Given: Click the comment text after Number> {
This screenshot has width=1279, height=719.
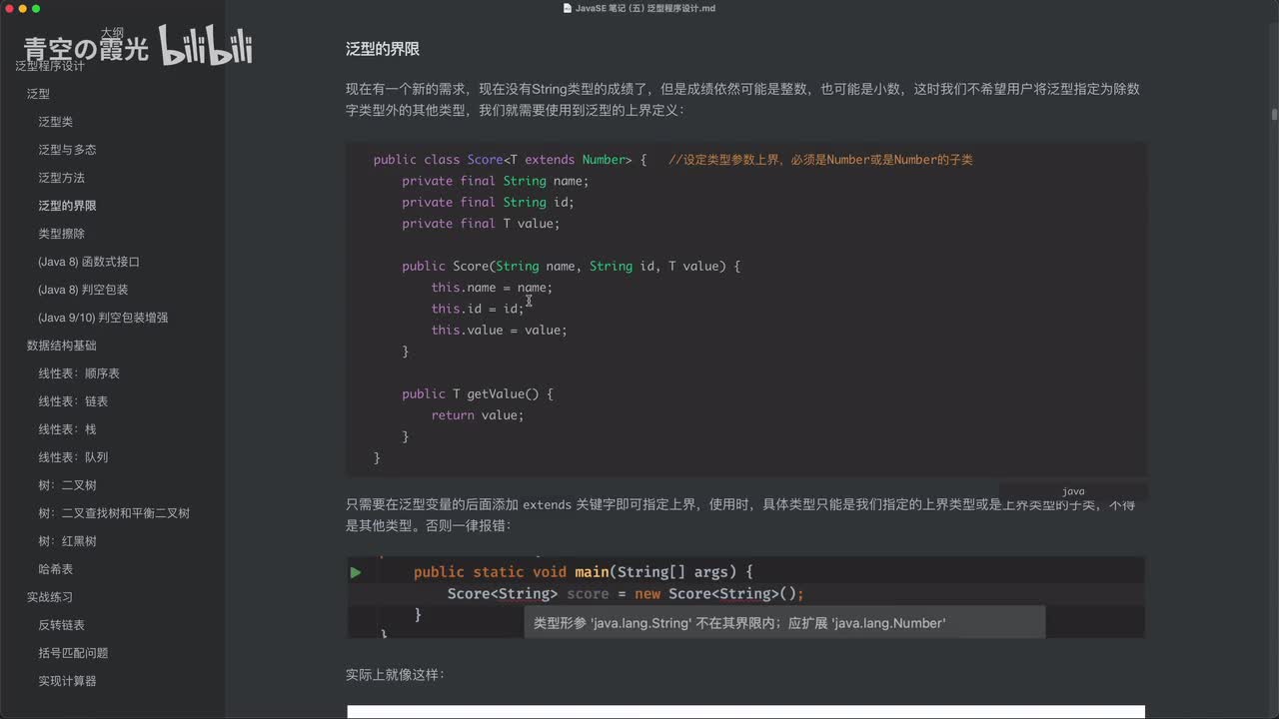Looking at the screenshot, I should [820, 160].
